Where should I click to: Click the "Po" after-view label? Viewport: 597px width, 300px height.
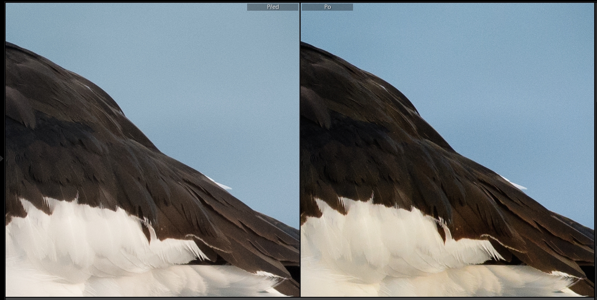pyautogui.click(x=327, y=7)
